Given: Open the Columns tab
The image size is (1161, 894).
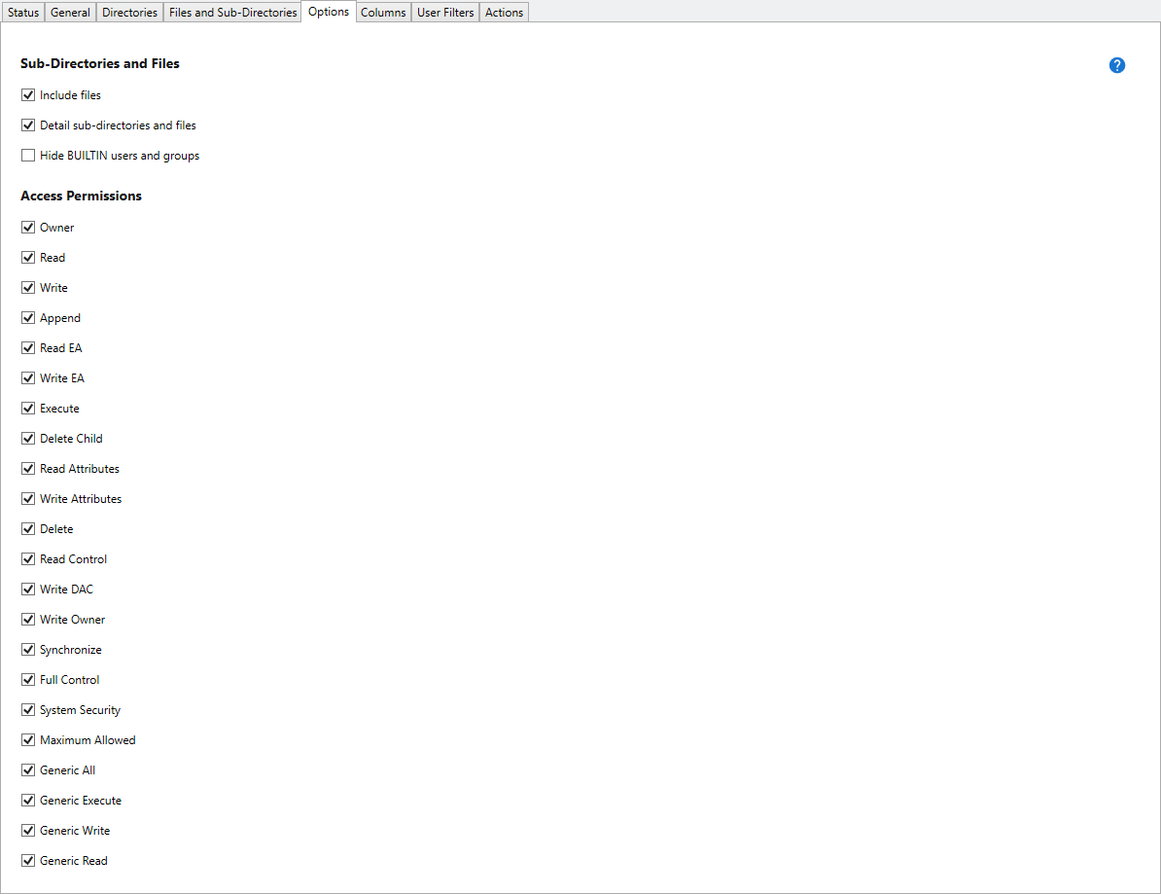Looking at the screenshot, I should point(383,13).
